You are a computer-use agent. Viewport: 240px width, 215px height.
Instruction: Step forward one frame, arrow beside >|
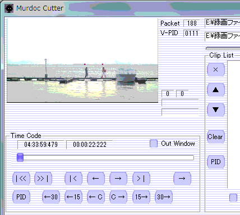point(118,179)
